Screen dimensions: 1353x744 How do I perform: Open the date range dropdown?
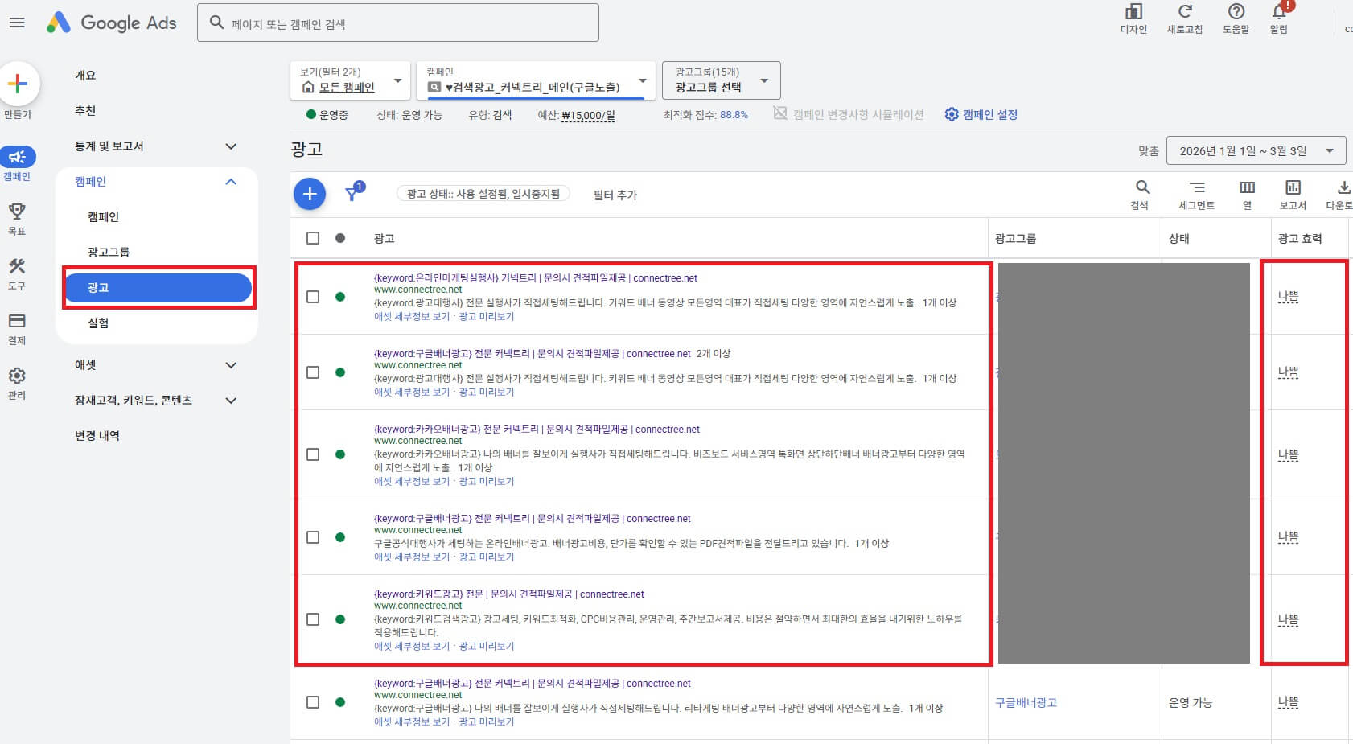(x=1256, y=150)
